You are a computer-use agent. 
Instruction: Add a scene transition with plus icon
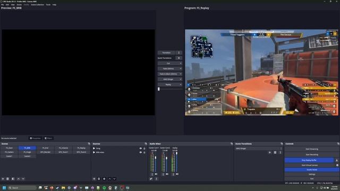270,152
